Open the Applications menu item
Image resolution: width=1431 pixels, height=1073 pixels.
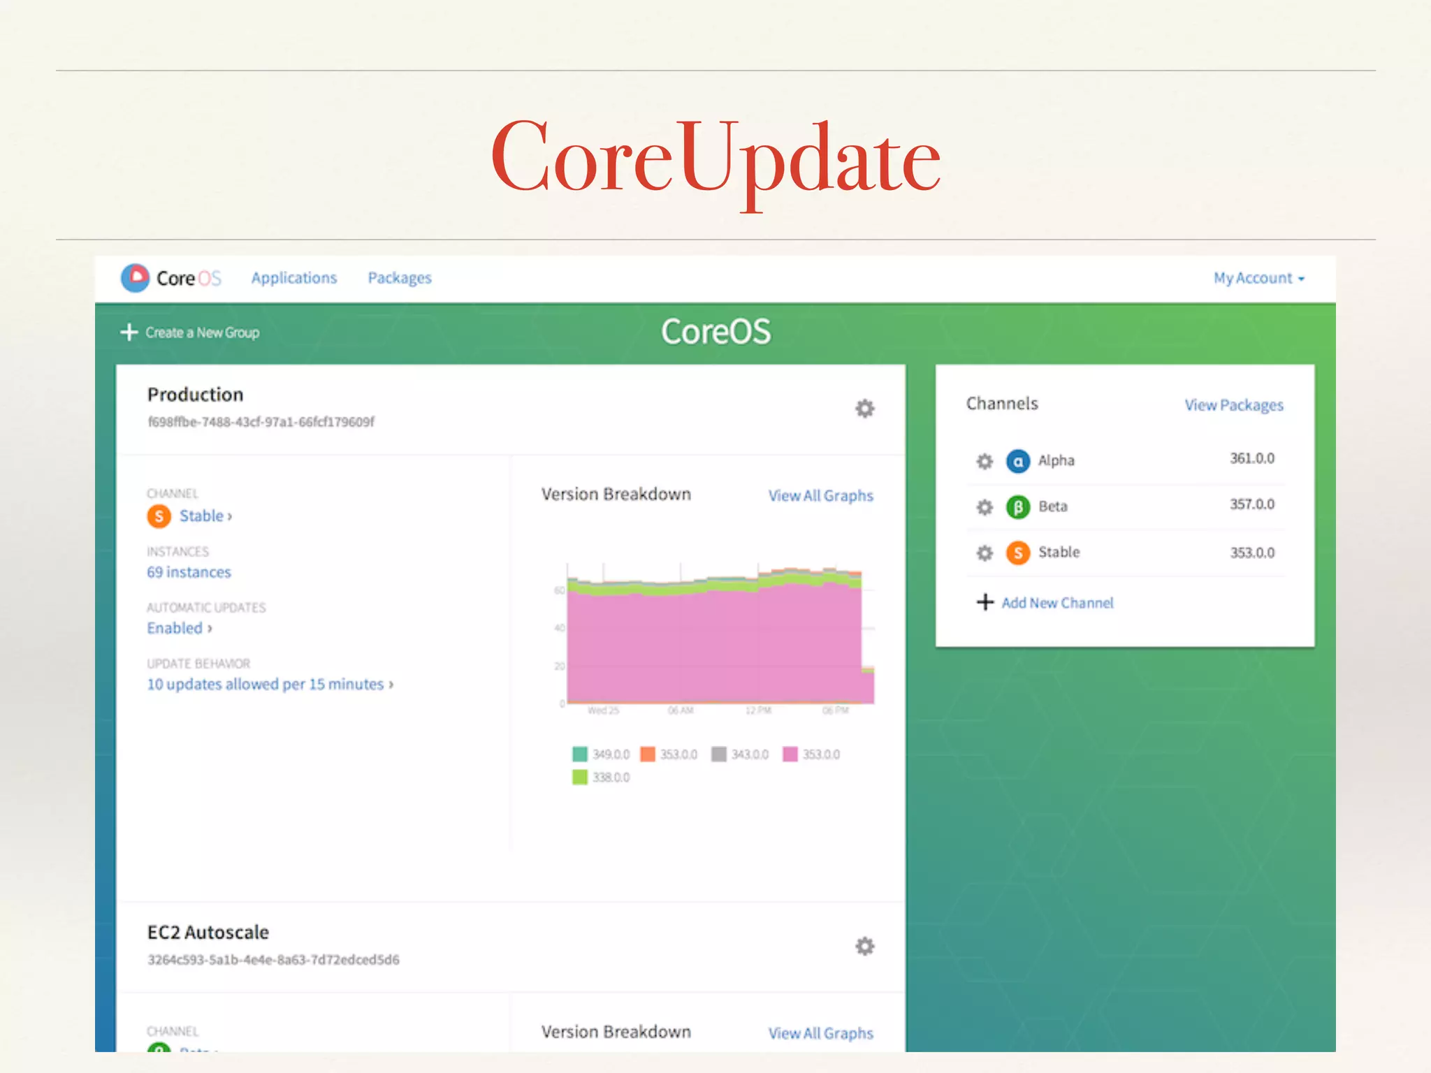(294, 278)
